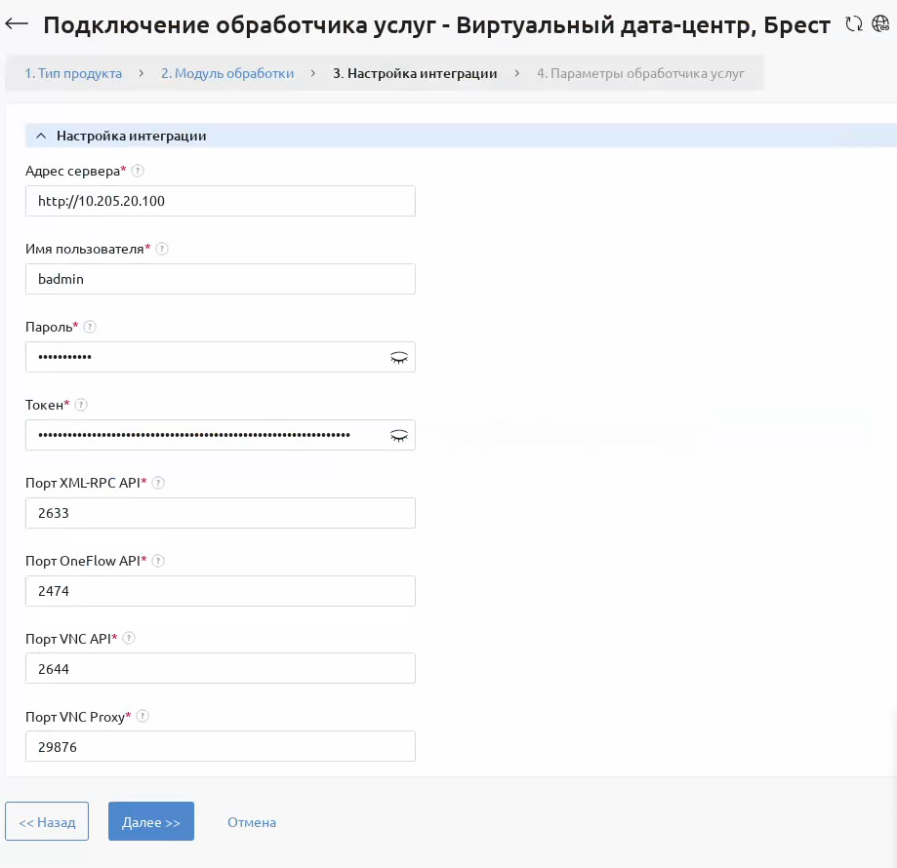
Task: Open help icon next to Порт VNC Proxy
Action: pos(143,716)
